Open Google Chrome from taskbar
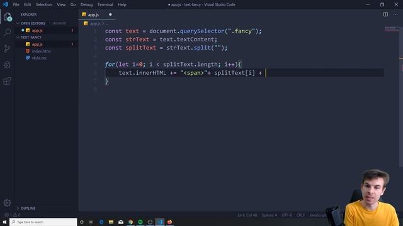 coord(130,222)
